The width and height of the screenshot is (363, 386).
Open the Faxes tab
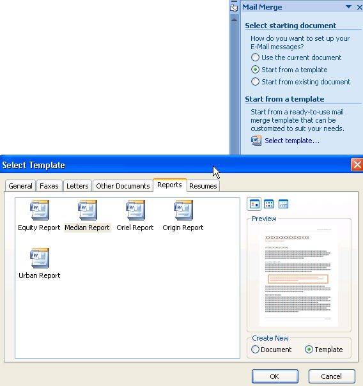point(49,186)
